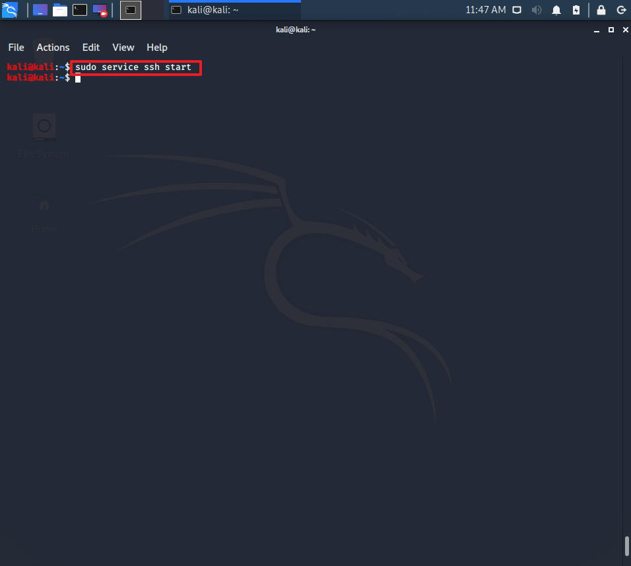Click the kali@kali: ~ taskbar window button
The image size is (631, 566).
(x=235, y=10)
